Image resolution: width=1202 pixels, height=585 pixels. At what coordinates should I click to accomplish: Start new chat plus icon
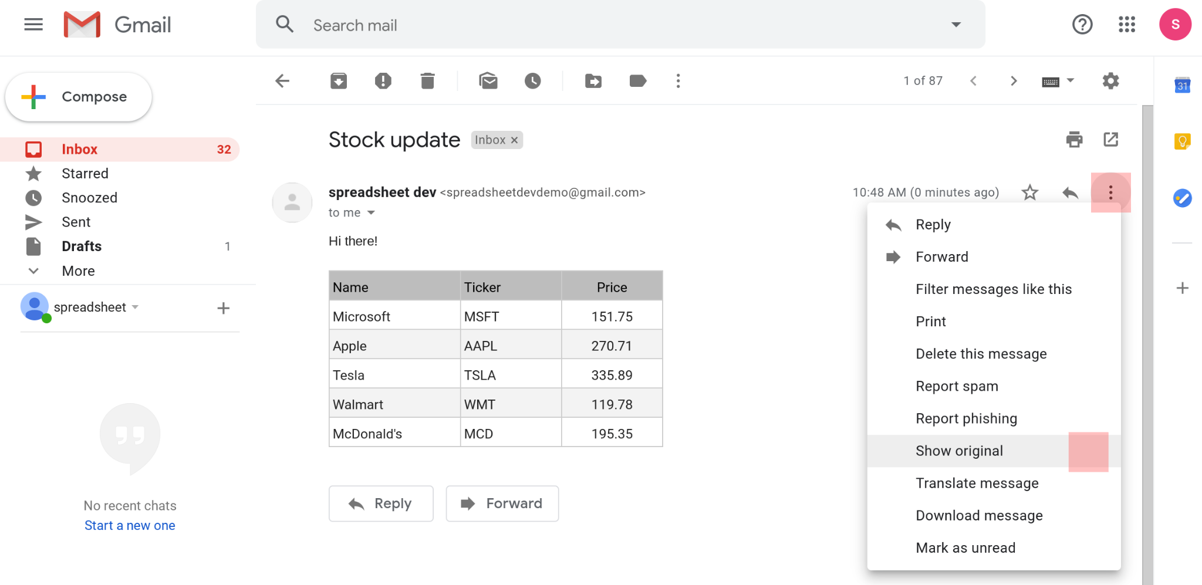pos(224,309)
